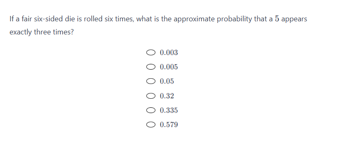Image resolution: width=349 pixels, height=152 pixels.
Task: Click the 0.579 option label
Action: tap(169, 125)
